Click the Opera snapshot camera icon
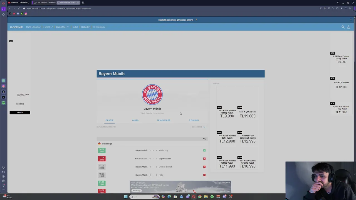Viewport: 356px width, 200px height. [x=325, y=8]
